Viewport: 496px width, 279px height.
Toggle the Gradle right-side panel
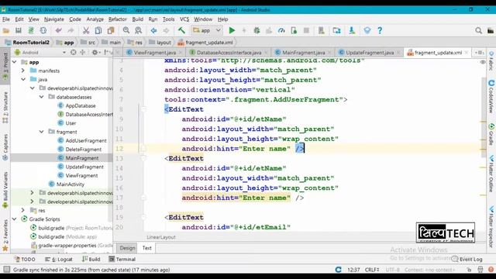491,134
